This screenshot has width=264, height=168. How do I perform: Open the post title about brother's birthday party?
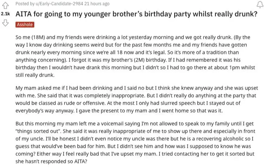[x=136, y=14]
